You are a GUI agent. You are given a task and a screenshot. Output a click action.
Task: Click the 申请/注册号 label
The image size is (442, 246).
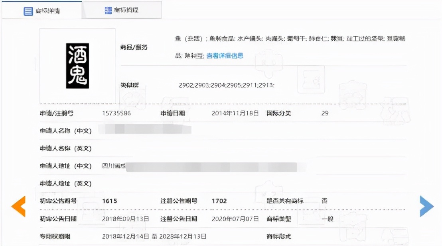pyautogui.click(x=56, y=113)
